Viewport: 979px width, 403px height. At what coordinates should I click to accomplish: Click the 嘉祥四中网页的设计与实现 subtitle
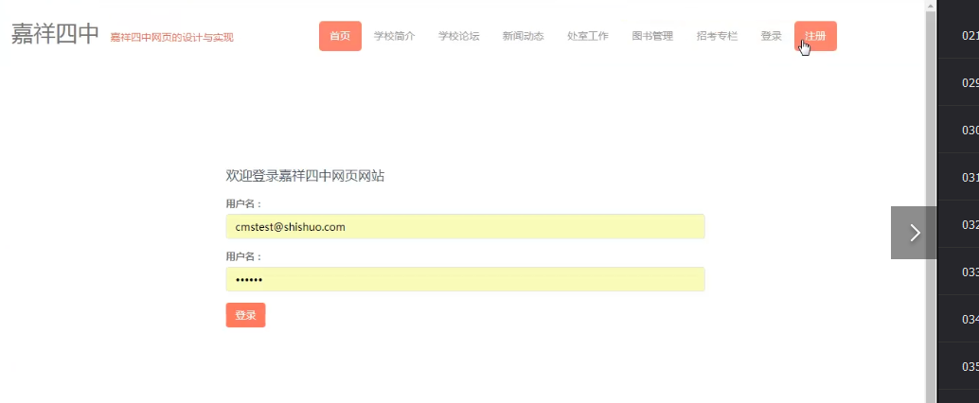click(x=171, y=38)
